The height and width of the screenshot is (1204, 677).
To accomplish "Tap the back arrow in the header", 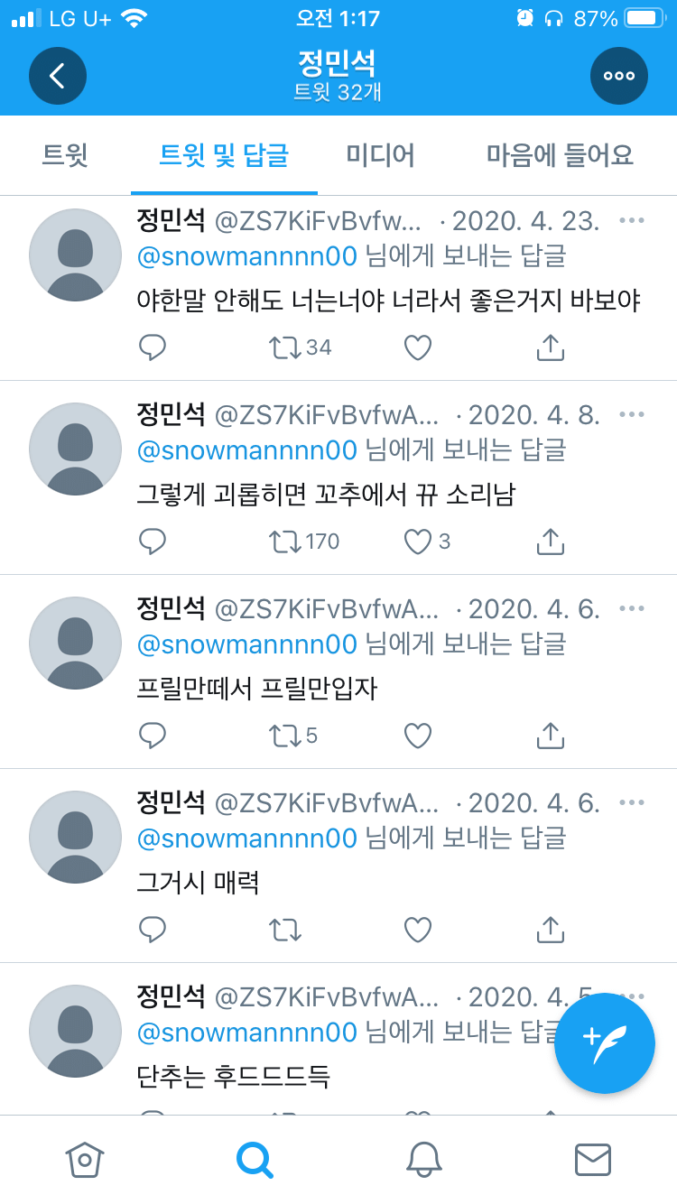I will tap(58, 76).
